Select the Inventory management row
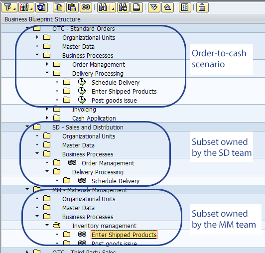This screenshot has height=253, width=265. pos(104,226)
